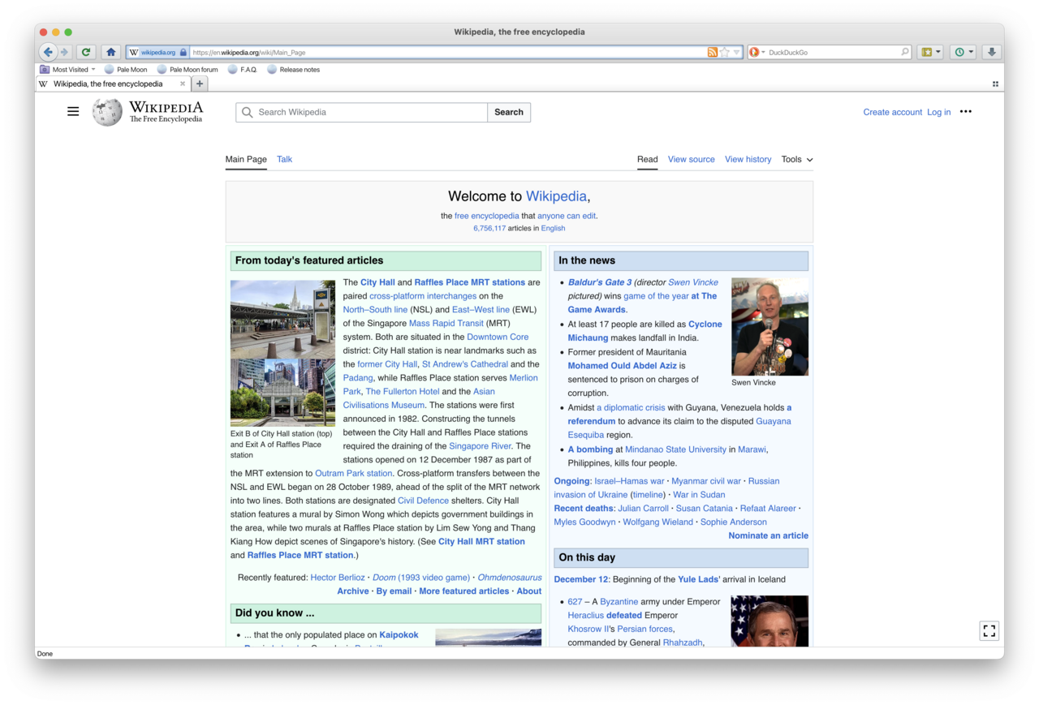This screenshot has height=705, width=1039.
Task: Open the Israel–Hamas war ongoing link
Action: point(629,481)
